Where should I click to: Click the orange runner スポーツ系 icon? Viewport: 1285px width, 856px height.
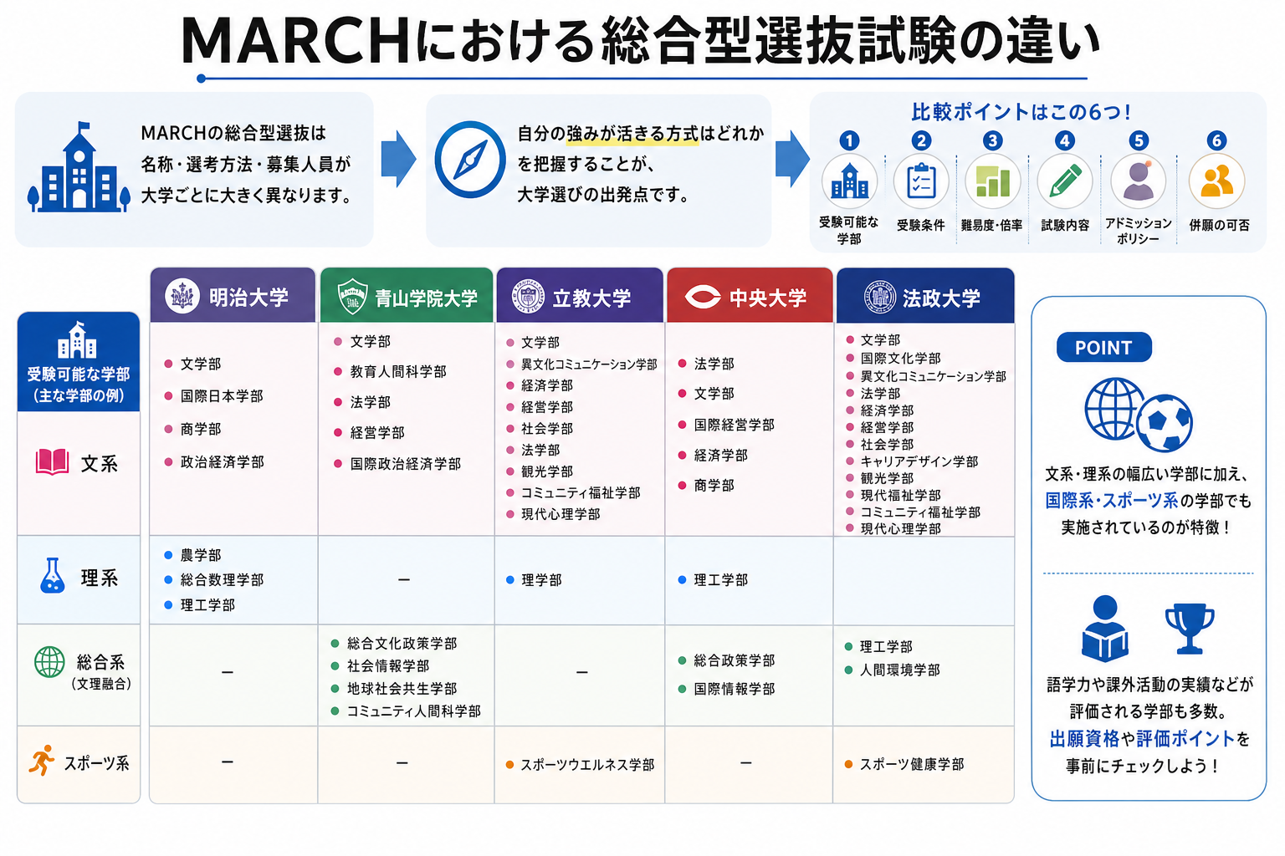tap(41, 760)
